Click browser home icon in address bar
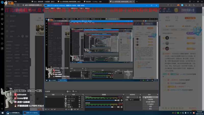Viewport: 204px width, 115px height. (18, 5)
